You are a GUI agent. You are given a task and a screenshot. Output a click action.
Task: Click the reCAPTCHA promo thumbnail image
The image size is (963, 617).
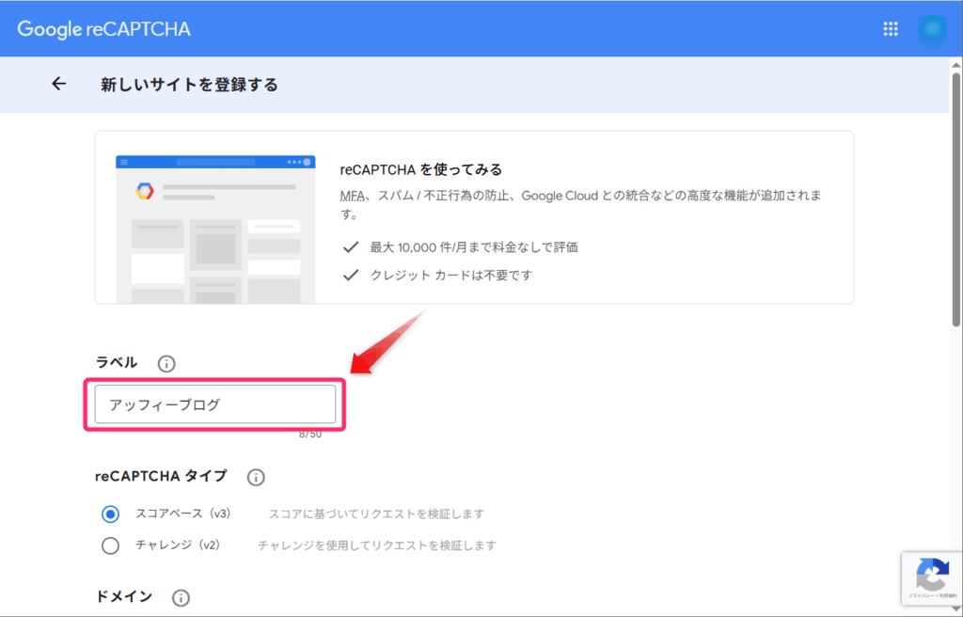coord(215,229)
